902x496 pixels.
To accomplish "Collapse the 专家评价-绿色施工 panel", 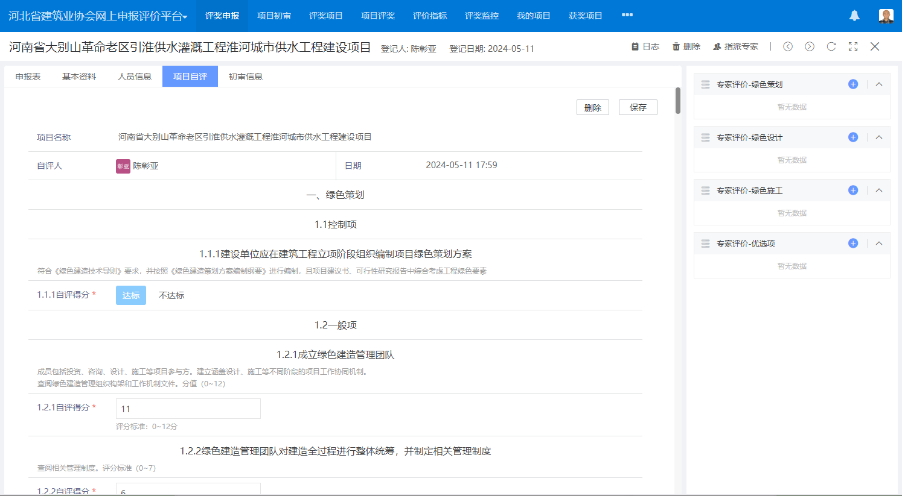I will pyautogui.click(x=879, y=190).
